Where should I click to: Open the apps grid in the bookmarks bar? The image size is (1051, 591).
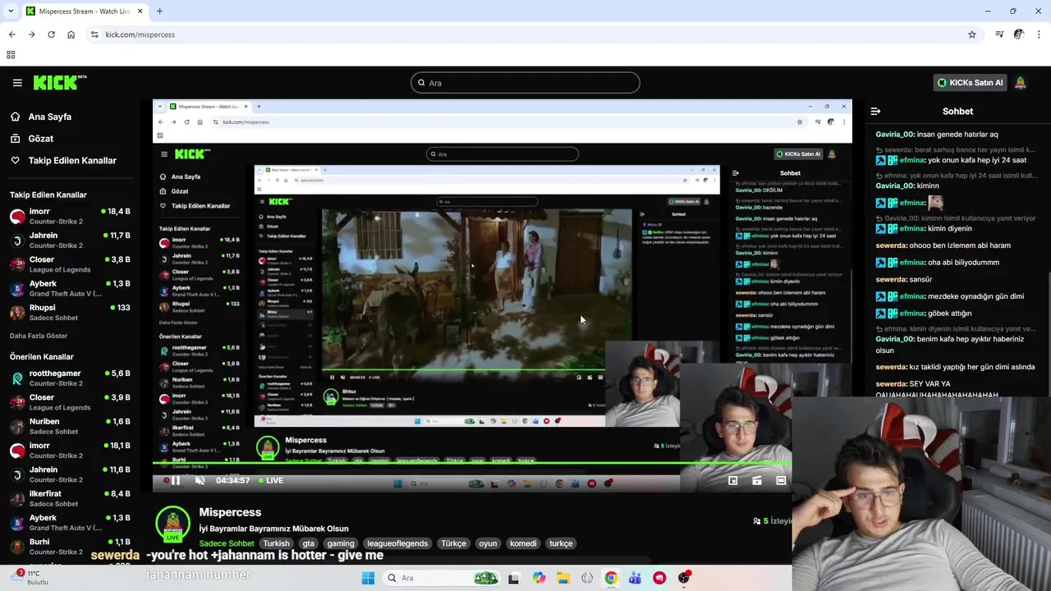(11, 55)
